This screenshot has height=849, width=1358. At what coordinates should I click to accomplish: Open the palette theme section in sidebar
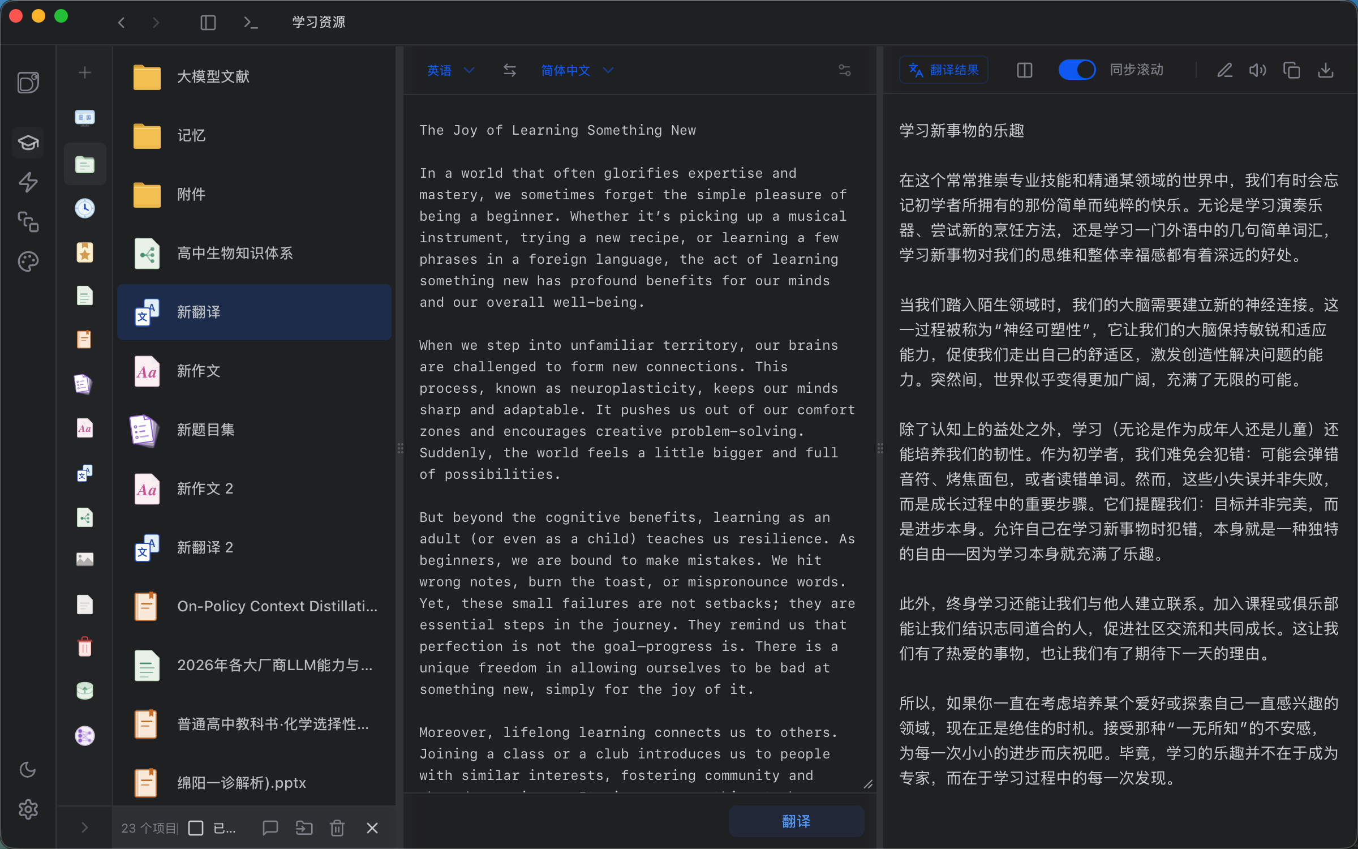[28, 261]
